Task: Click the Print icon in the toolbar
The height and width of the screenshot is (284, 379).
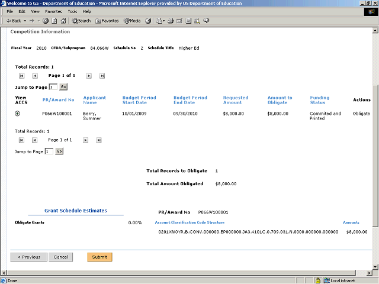Action: [x=171, y=21]
